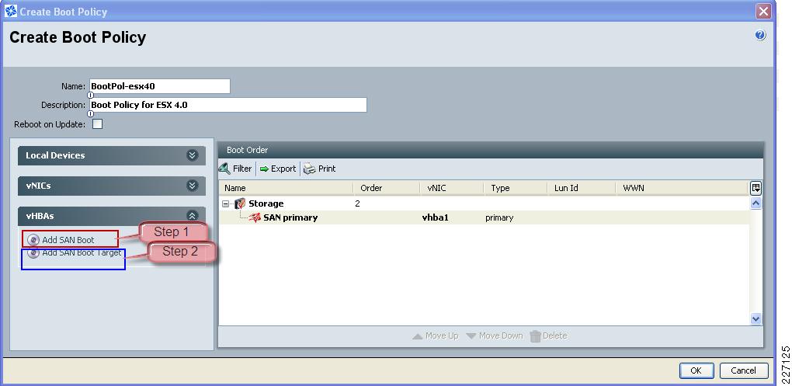This screenshot has width=792, height=386.
Task: Sort by the vNIC column header
Action: pos(452,188)
